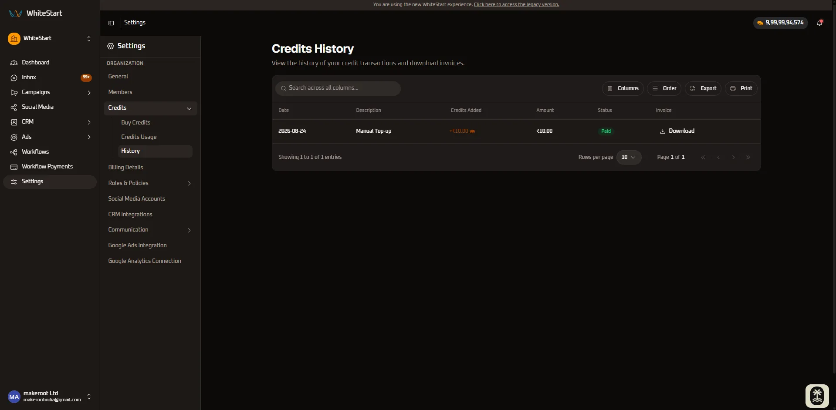
Task: Open the Workflows page
Action: point(50,152)
